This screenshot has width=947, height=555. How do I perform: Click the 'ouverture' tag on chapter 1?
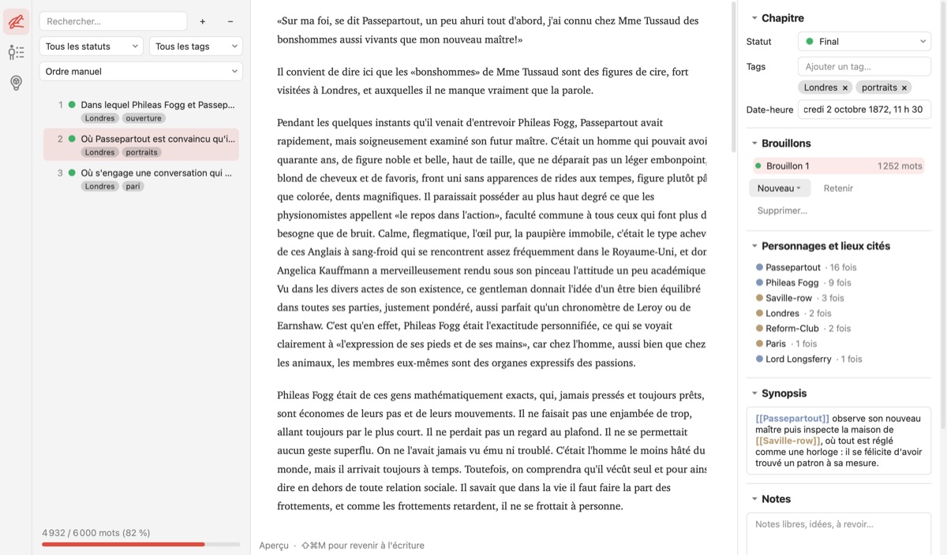click(x=144, y=118)
